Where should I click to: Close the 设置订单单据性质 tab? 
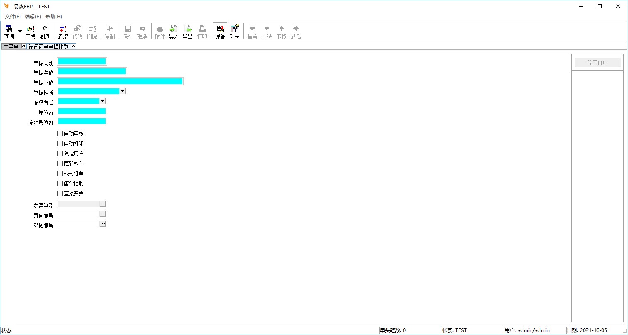coord(74,46)
